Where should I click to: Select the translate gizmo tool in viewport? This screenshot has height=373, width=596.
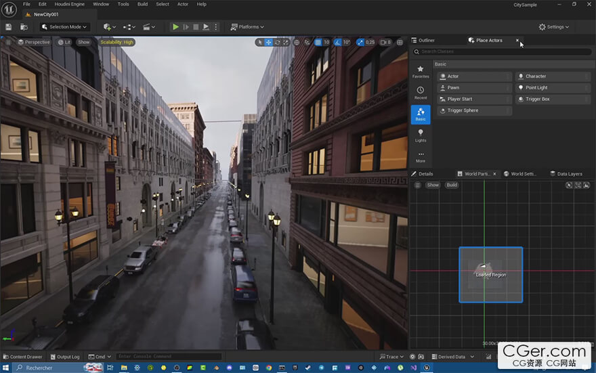tap(269, 42)
